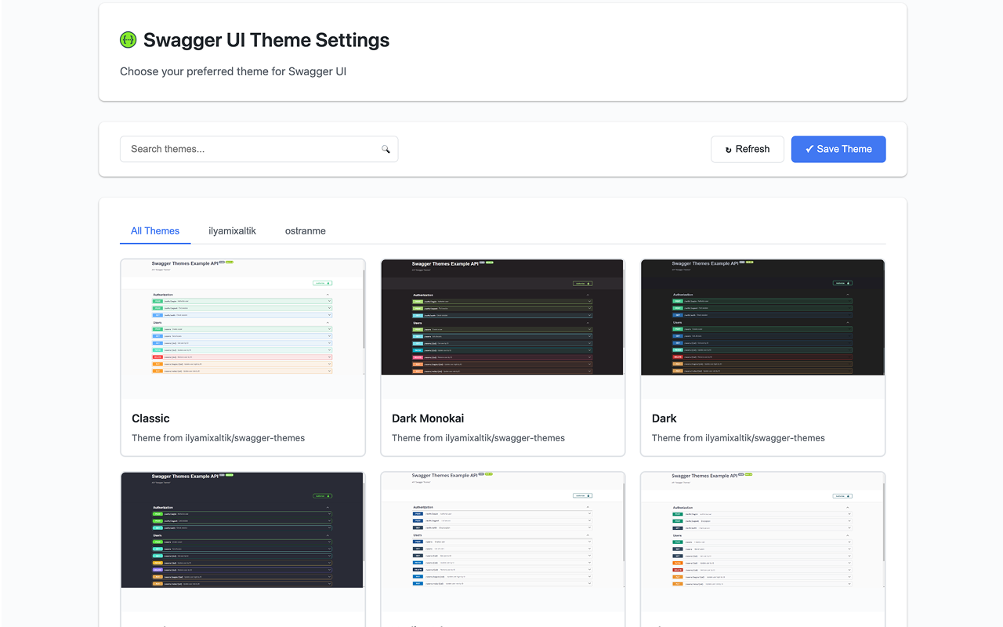Click the magnifying glass icon in search bar
The width and height of the screenshot is (1003, 627).
coord(386,149)
